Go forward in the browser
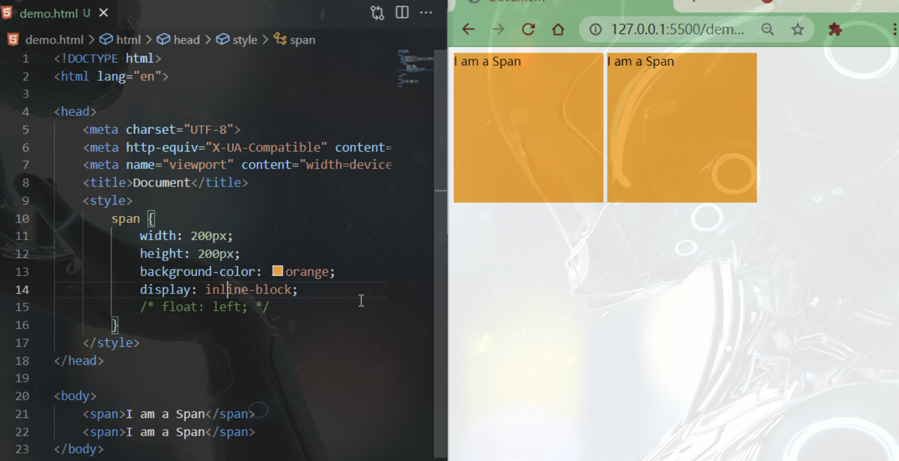The height and width of the screenshot is (461, 899). tap(498, 29)
